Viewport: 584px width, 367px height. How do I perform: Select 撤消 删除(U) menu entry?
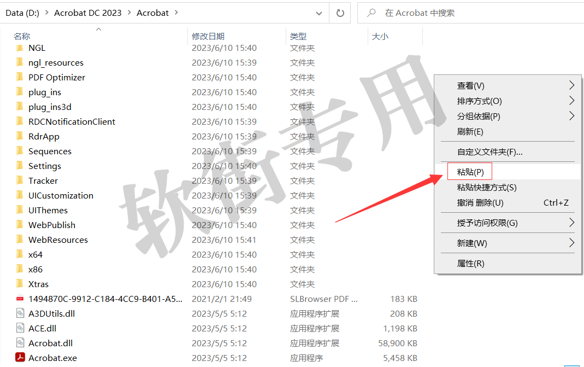[x=480, y=202]
